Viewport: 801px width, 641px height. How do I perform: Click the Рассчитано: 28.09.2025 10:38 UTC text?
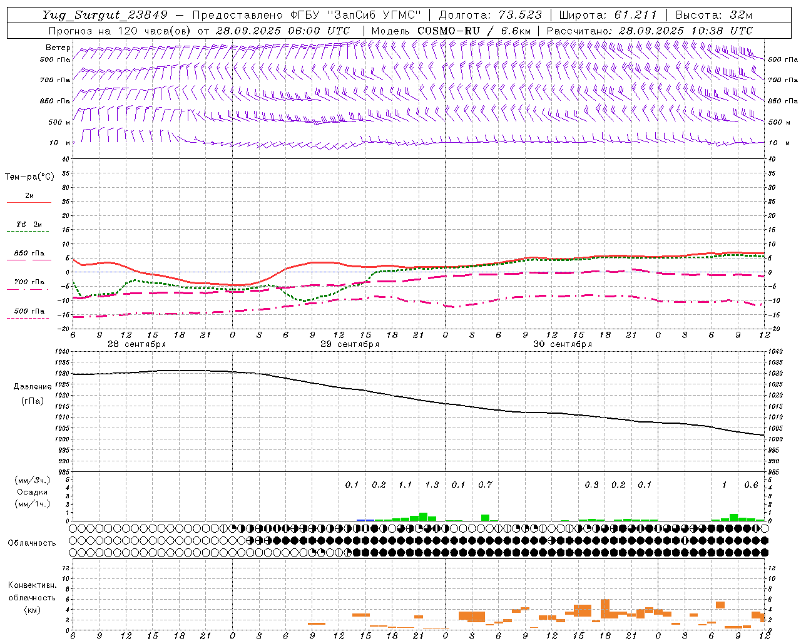[x=650, y=31]
